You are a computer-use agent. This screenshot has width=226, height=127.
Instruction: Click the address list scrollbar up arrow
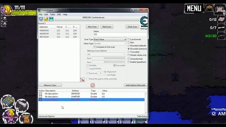click(146, 94)
